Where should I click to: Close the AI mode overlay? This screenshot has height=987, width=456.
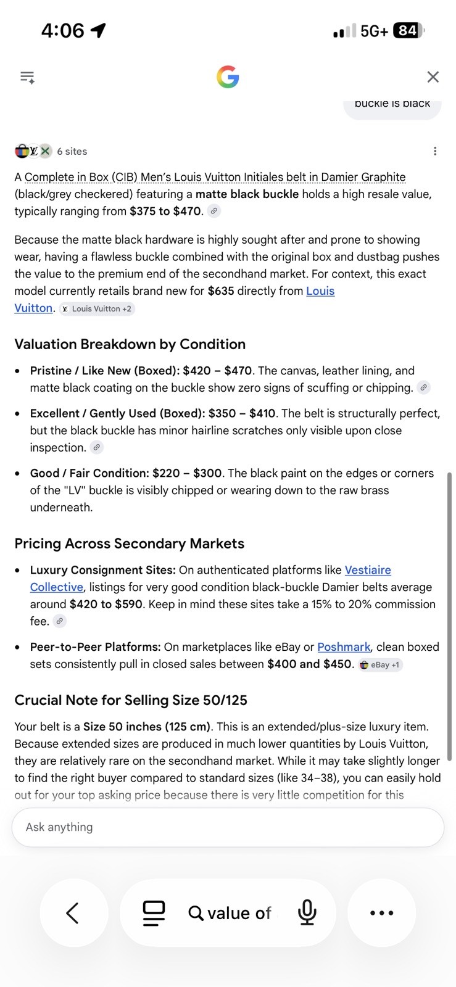tap(433, 76)
